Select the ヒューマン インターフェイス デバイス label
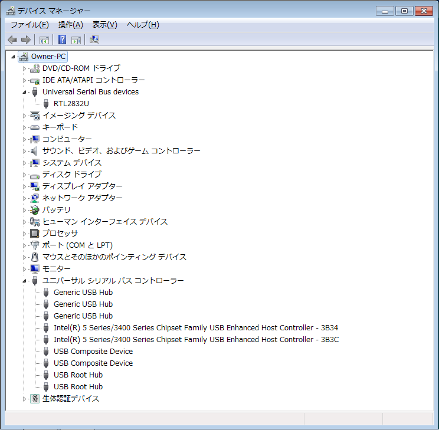 [x=104, y=222]
